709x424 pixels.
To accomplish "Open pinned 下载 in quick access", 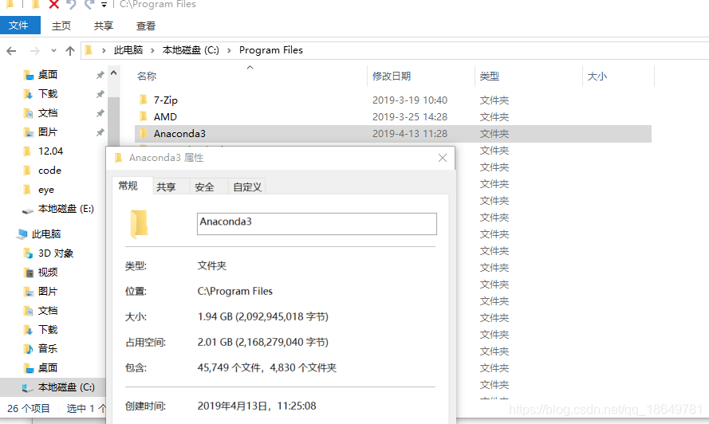I will pyautogui.click(x=48, y=93).
